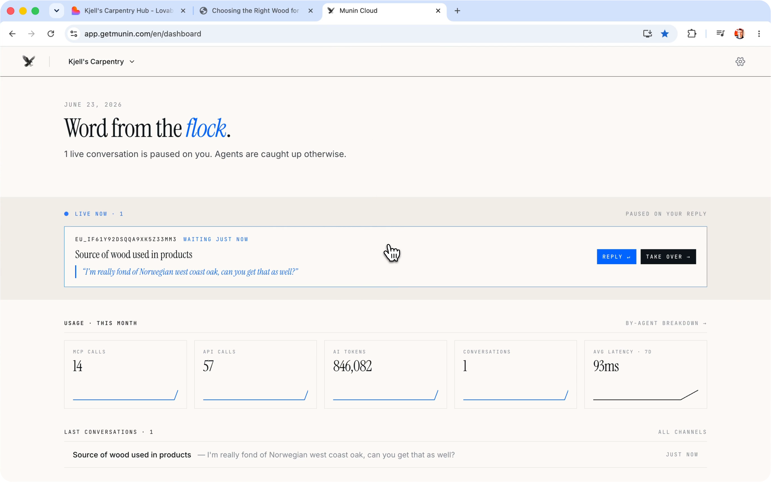Click the 'Waiting just now' status

(215, 239)
